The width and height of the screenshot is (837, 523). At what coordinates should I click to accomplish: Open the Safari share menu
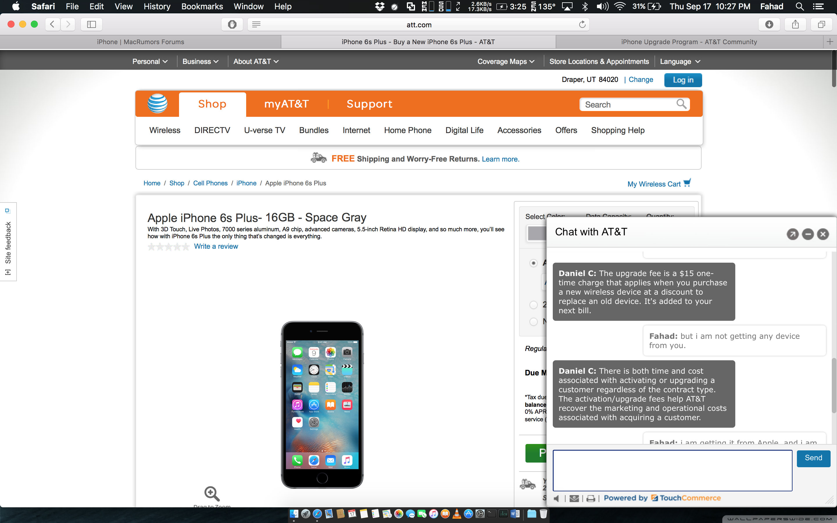click(795, 24)
